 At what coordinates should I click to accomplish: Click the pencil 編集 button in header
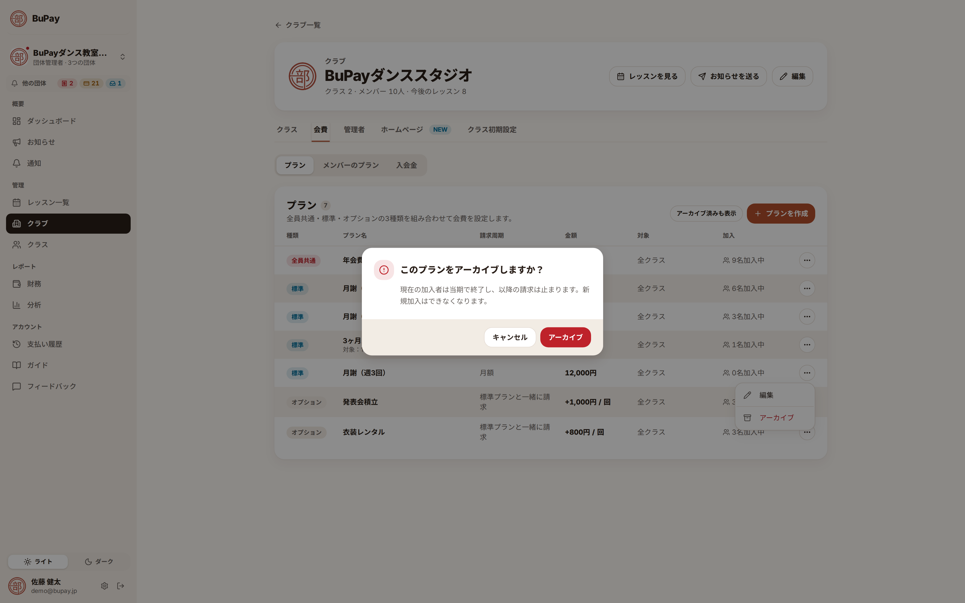tap(792, 76)
